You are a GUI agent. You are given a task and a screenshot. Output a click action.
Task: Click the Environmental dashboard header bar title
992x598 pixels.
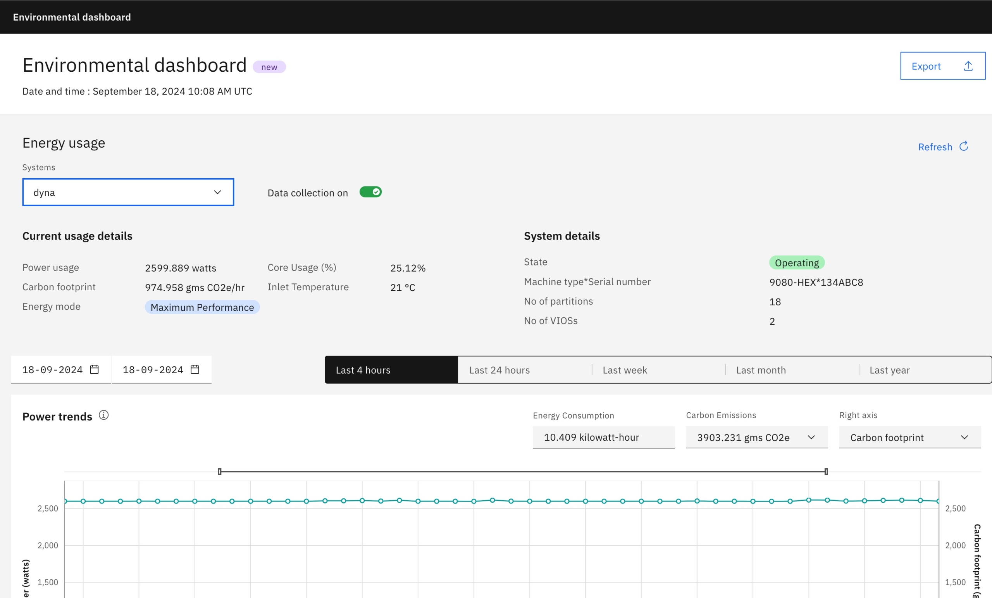(72, 17)
